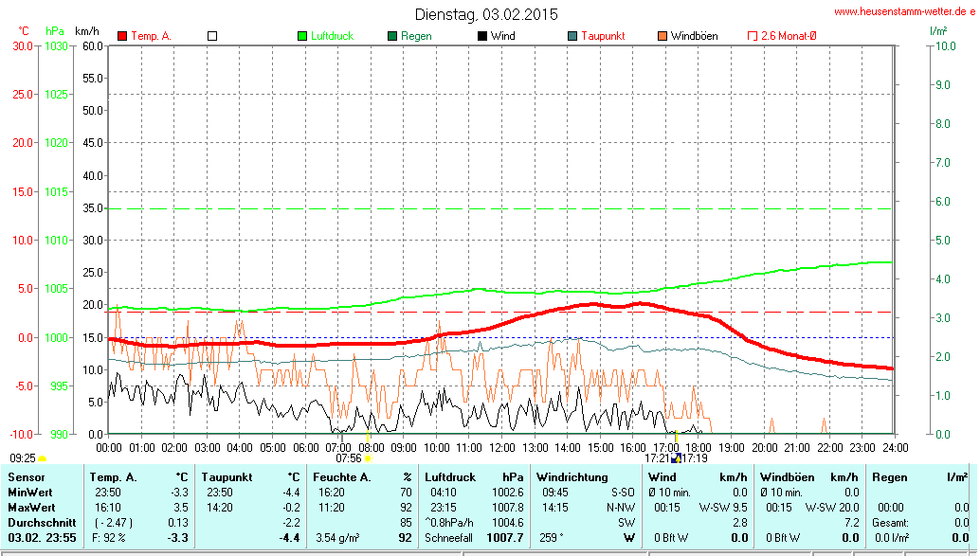Click the black Wind legend square
980x556 pixels.
click(482, 36)
